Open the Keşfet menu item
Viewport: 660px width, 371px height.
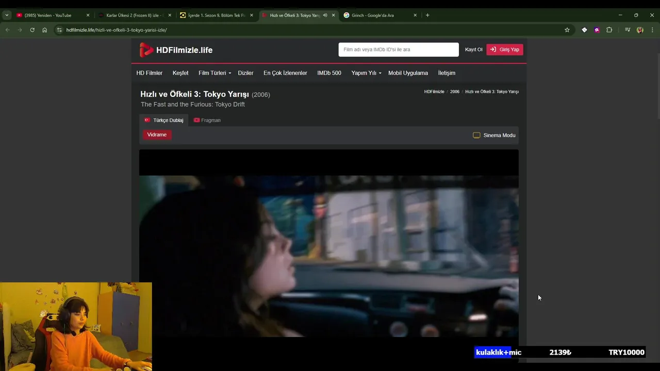[x=180, y=73]
